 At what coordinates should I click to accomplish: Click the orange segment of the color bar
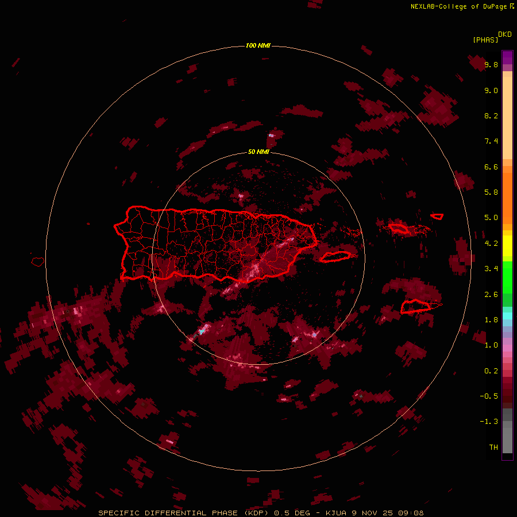[x=507, y=198]
